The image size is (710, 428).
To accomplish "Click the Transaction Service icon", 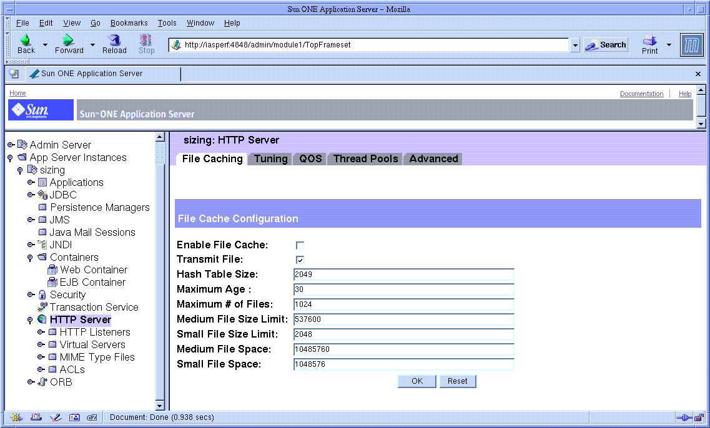I will tap(42, 307).
